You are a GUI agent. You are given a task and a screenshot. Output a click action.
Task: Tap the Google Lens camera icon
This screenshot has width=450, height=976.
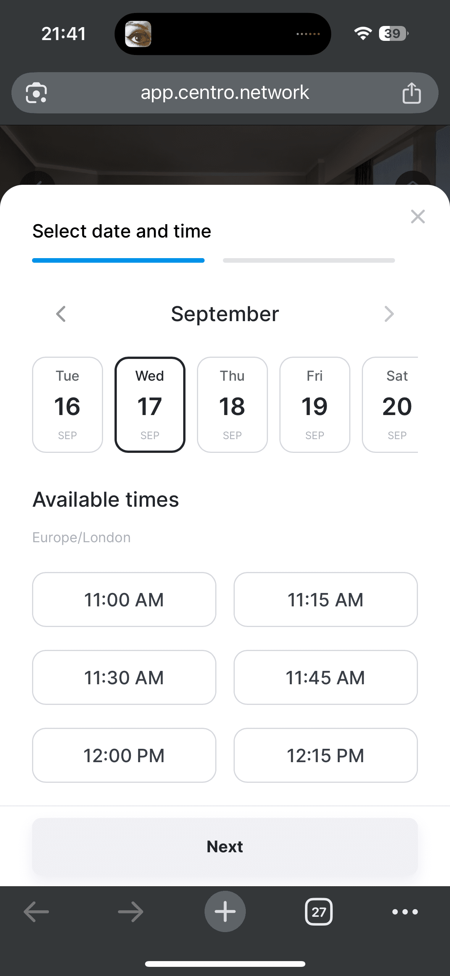(x=36, y=93)
